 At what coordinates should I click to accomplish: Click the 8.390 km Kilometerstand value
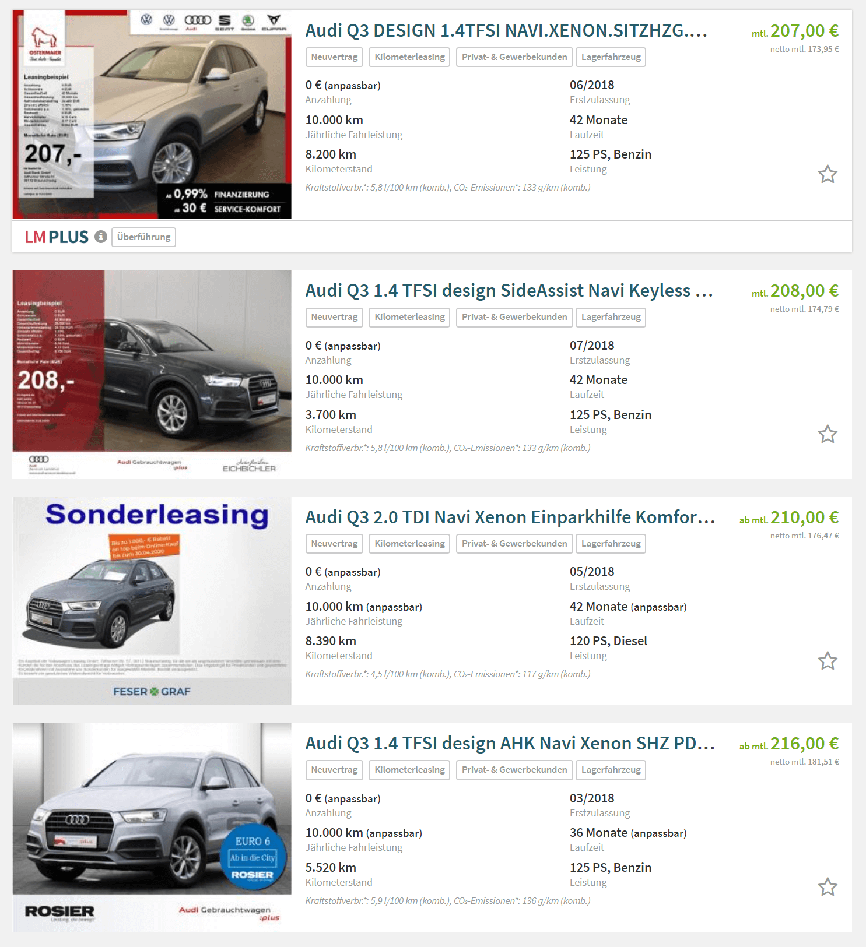[x=331, y=641]
